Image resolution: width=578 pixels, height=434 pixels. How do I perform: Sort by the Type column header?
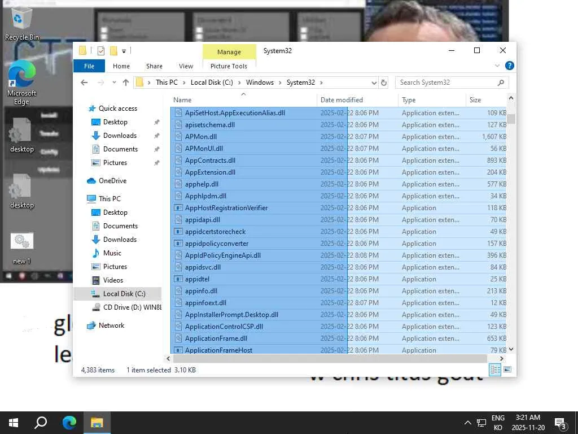(432, 100)
